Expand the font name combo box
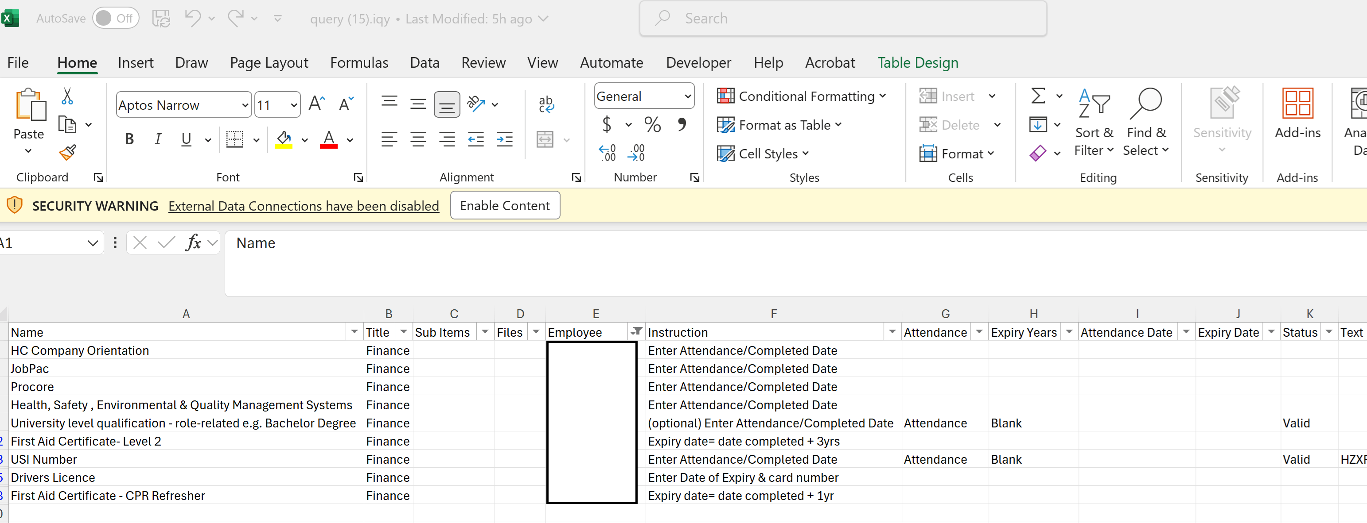This screenshot has width=1367, height=523. point(245,105)
